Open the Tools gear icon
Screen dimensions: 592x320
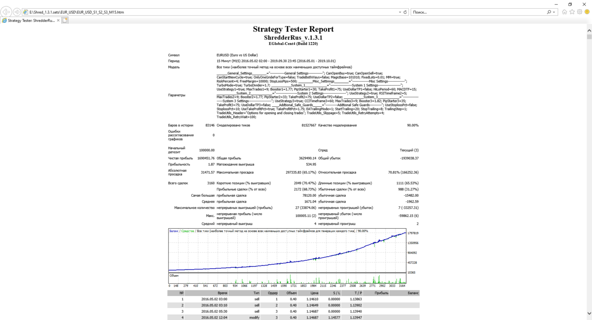click(x=580, y=12)
